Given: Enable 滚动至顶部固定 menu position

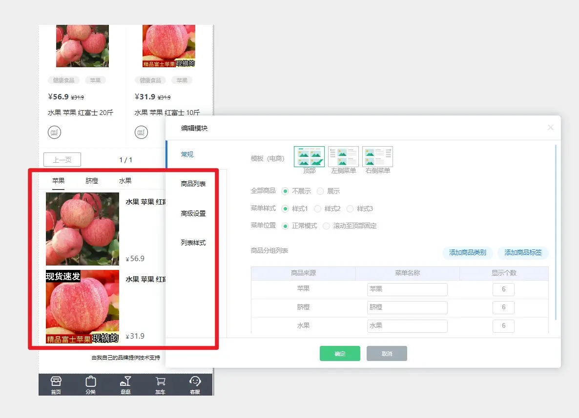Looking at the screenshot, I should coord(326,226).
